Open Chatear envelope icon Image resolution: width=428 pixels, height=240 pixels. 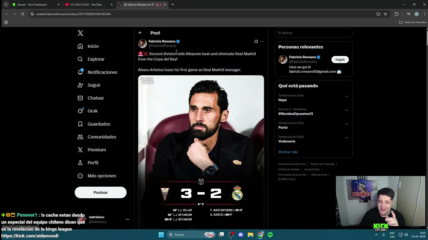tap(80, 98)
